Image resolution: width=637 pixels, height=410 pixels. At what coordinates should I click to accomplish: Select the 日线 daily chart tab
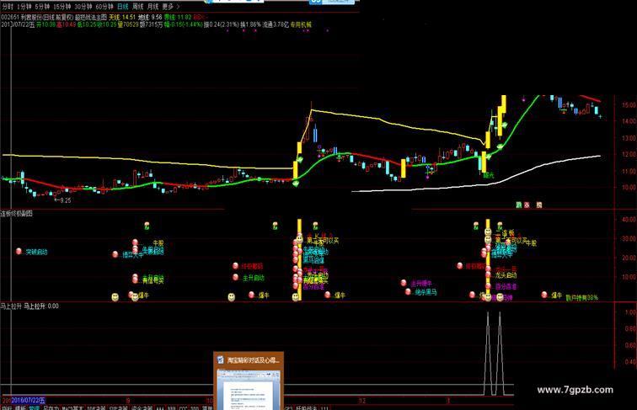click(123, 7)
